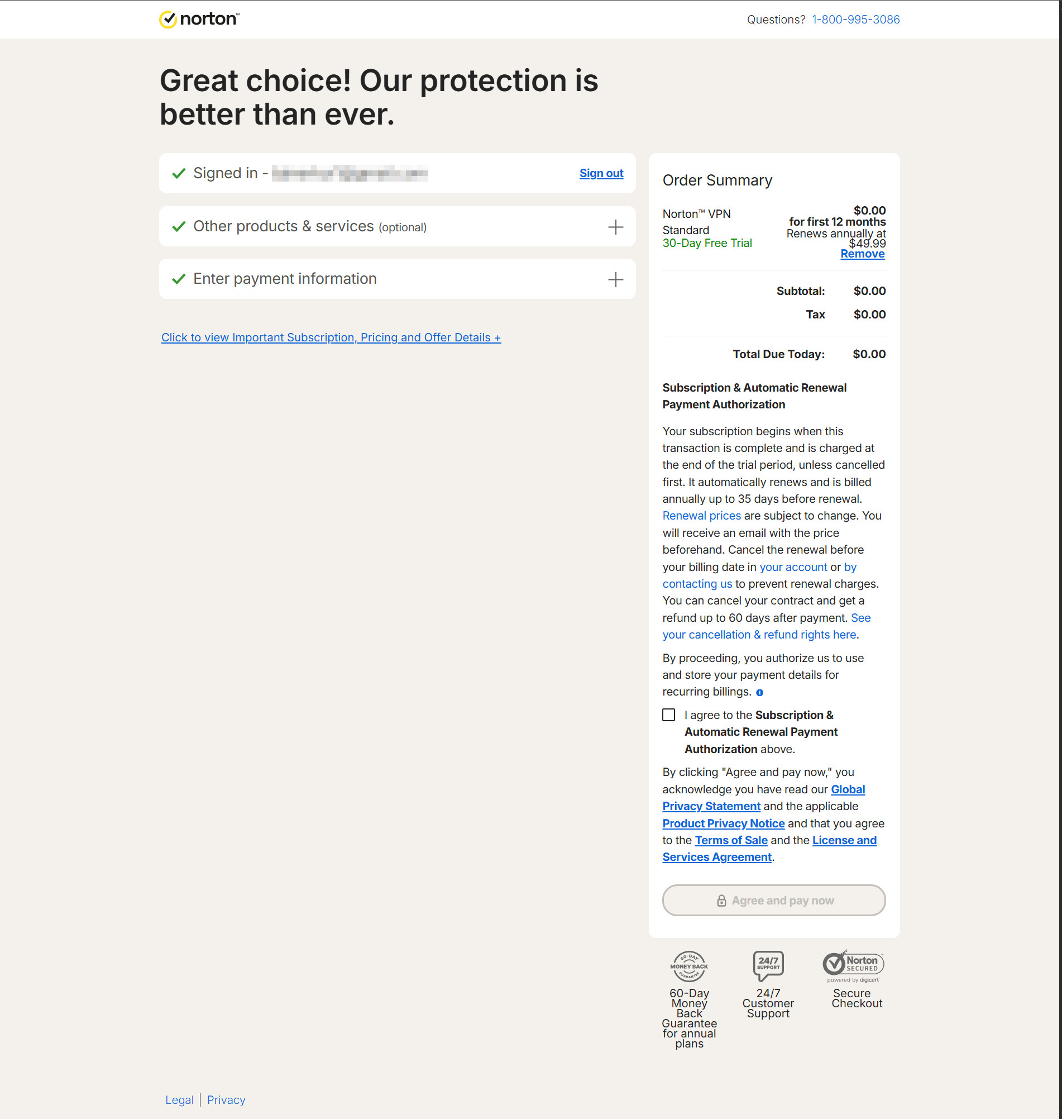Screen dimensions: 1062x1119
Task: Show Important Subscription, Pricing and Offer Details
Action: pyautogui.click(x=331, y=337)
